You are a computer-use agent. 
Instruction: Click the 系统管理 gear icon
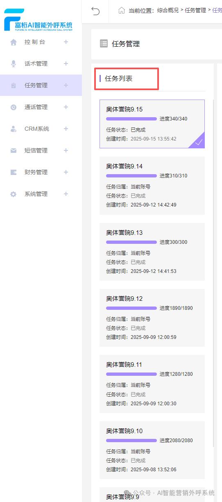click(x=14, y=194)
